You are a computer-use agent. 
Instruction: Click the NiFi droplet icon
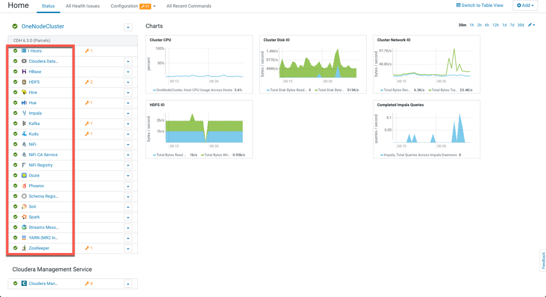pyautogui.click(x=24, y=144)
